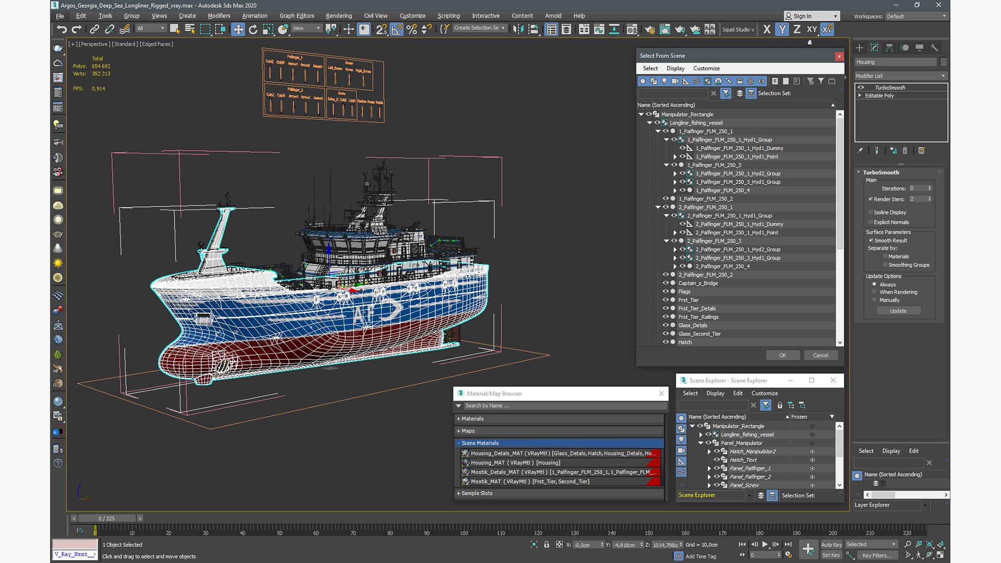The image size is (1001, 563).
Task: Open Customize menu in Select From Scene
Action: 706,68
